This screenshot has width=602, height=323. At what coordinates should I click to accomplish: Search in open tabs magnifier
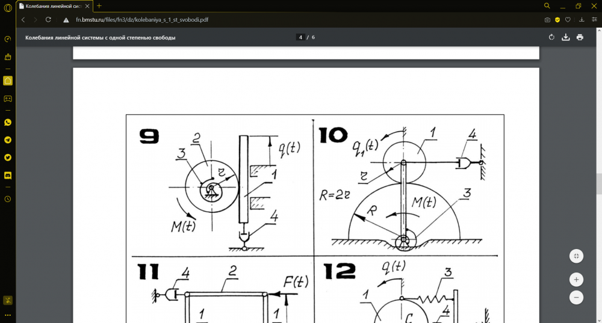(x=547, y=6)
